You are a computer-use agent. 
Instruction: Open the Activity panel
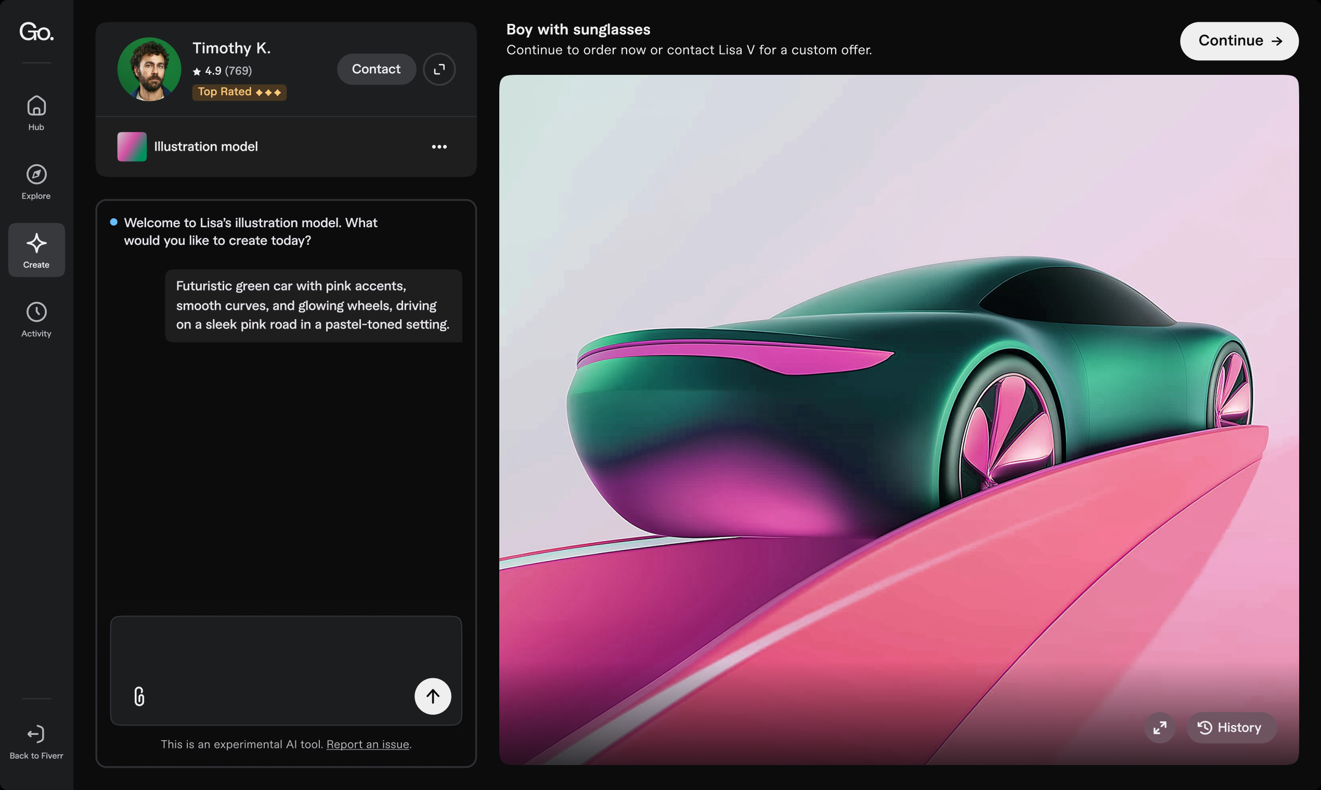[36, 321]
